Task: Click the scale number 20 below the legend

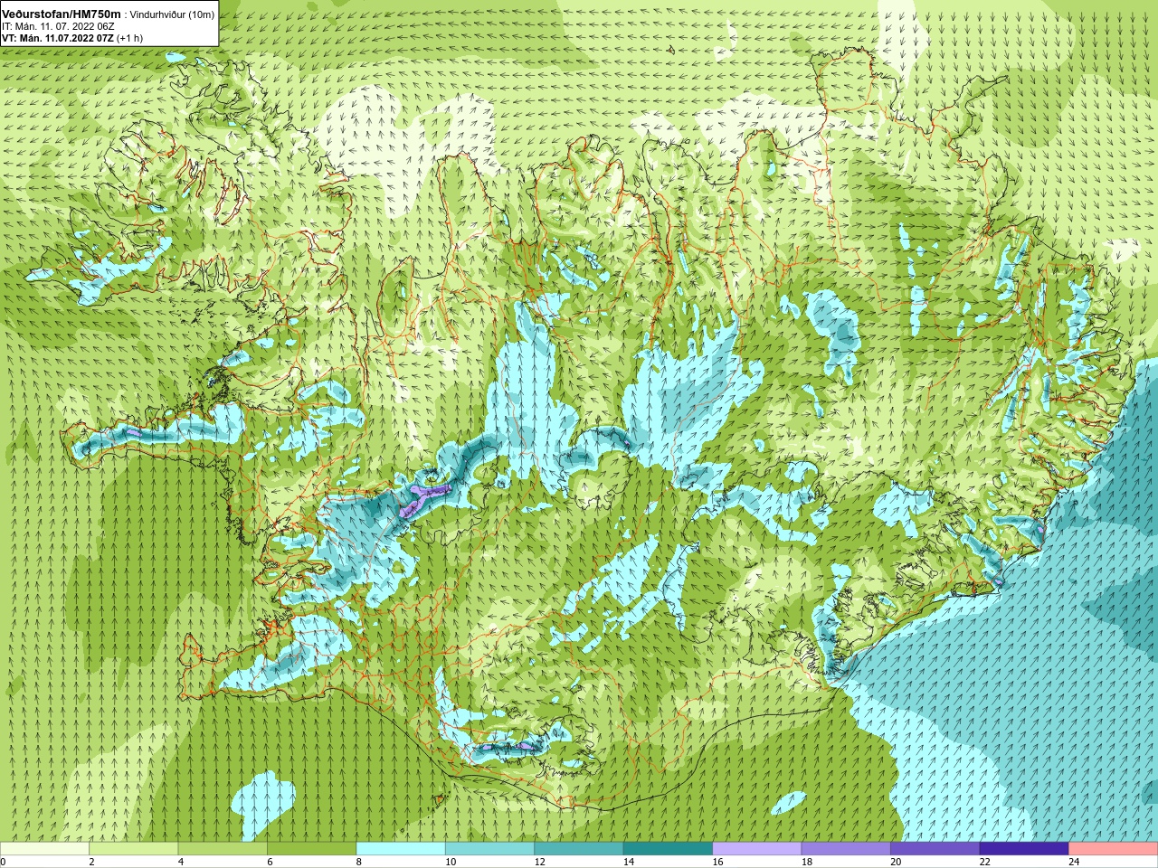Action: (x=896, y=863)
